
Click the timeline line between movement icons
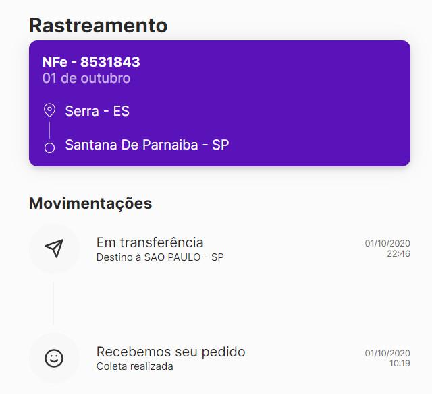(53, 303)
